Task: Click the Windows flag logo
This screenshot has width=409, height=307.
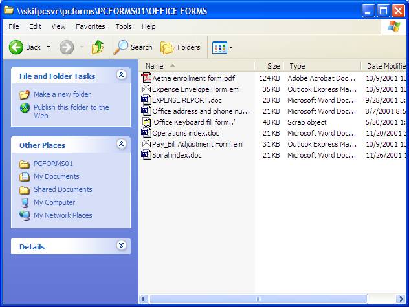Action: point(394,26)
